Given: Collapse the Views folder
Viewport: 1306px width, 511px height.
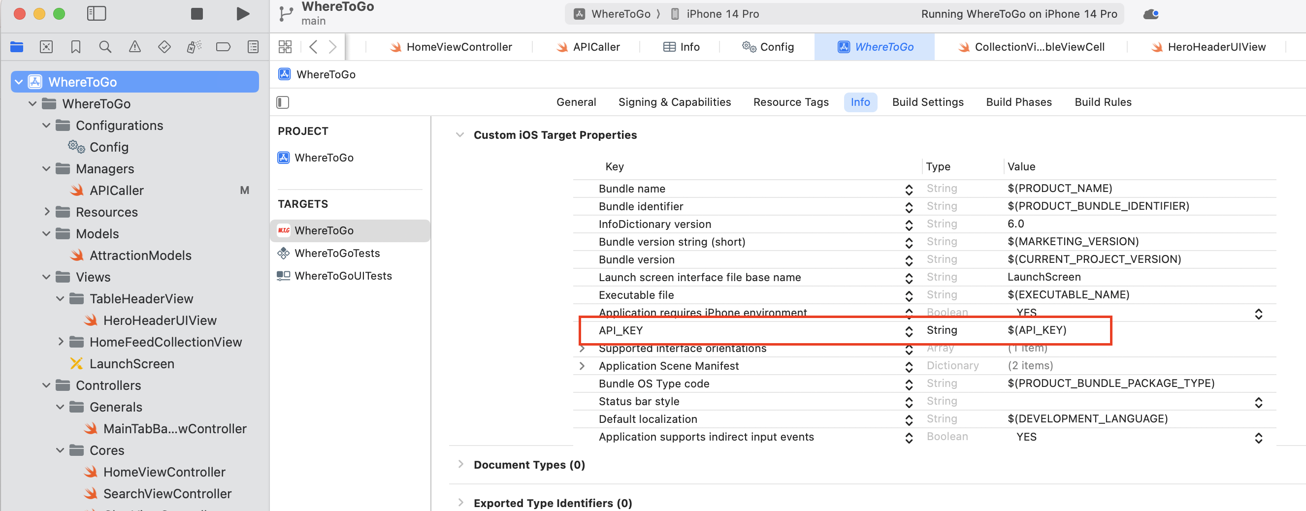Looking at the screenshot, I should coord(46,277).
